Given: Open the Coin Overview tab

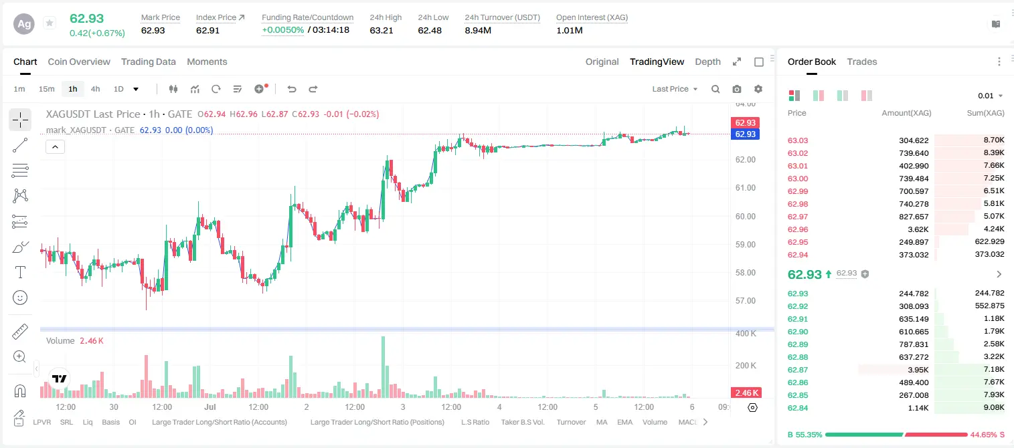Looking at the screenshot, I should [x=79, y=62].
